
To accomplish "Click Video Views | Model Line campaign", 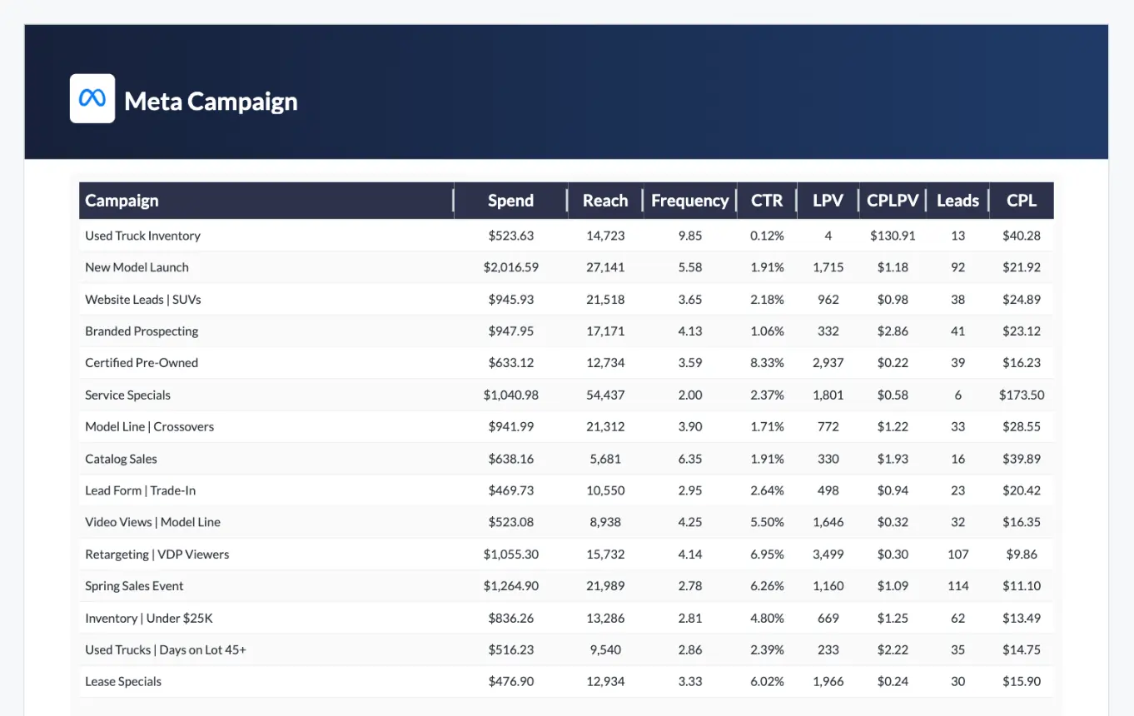I will click(152, 522).
